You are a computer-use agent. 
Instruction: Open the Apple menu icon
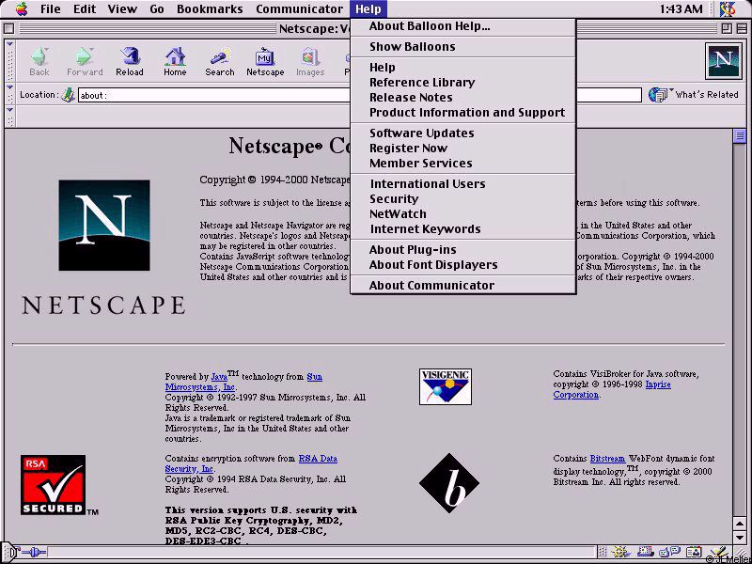tap(22, 8)
